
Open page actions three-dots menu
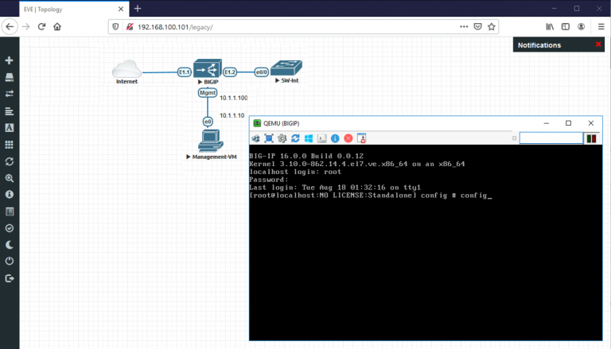pos(464,26)
